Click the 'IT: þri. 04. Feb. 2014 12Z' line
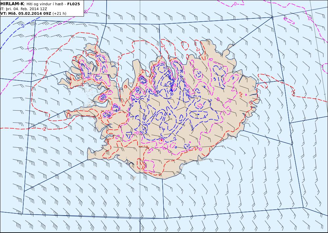Viewport: 328px width, 233px height. 24,9
